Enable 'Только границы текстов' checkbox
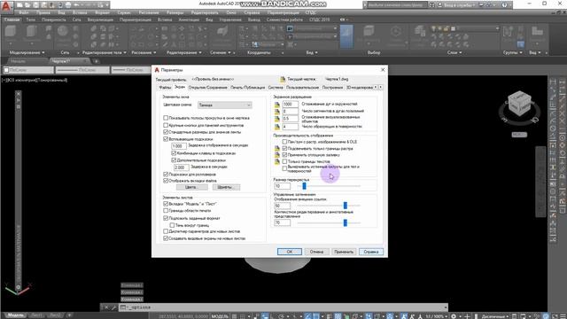567x319 pixels. [x=284, y=161]
